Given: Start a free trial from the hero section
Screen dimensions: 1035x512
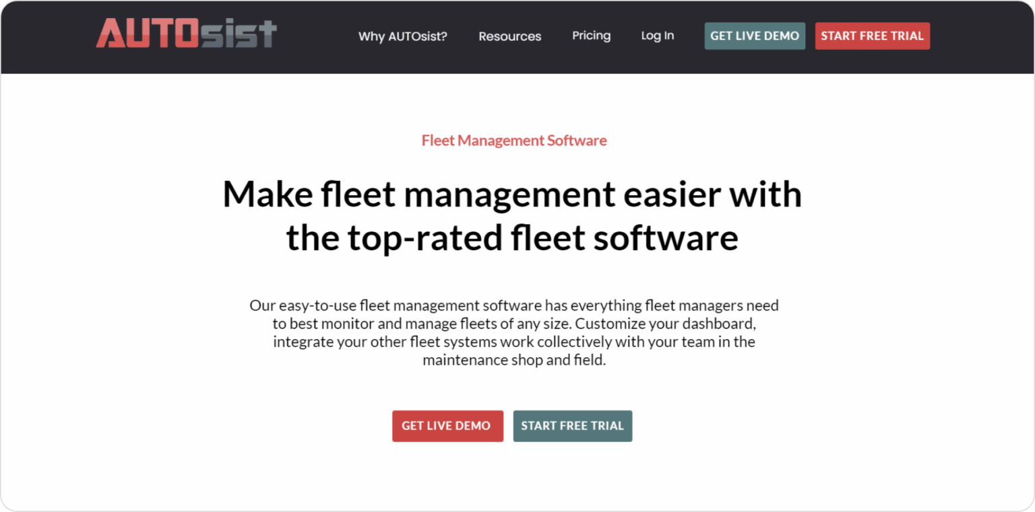Looking at the screenshot, I should click(x=572, y=426).
